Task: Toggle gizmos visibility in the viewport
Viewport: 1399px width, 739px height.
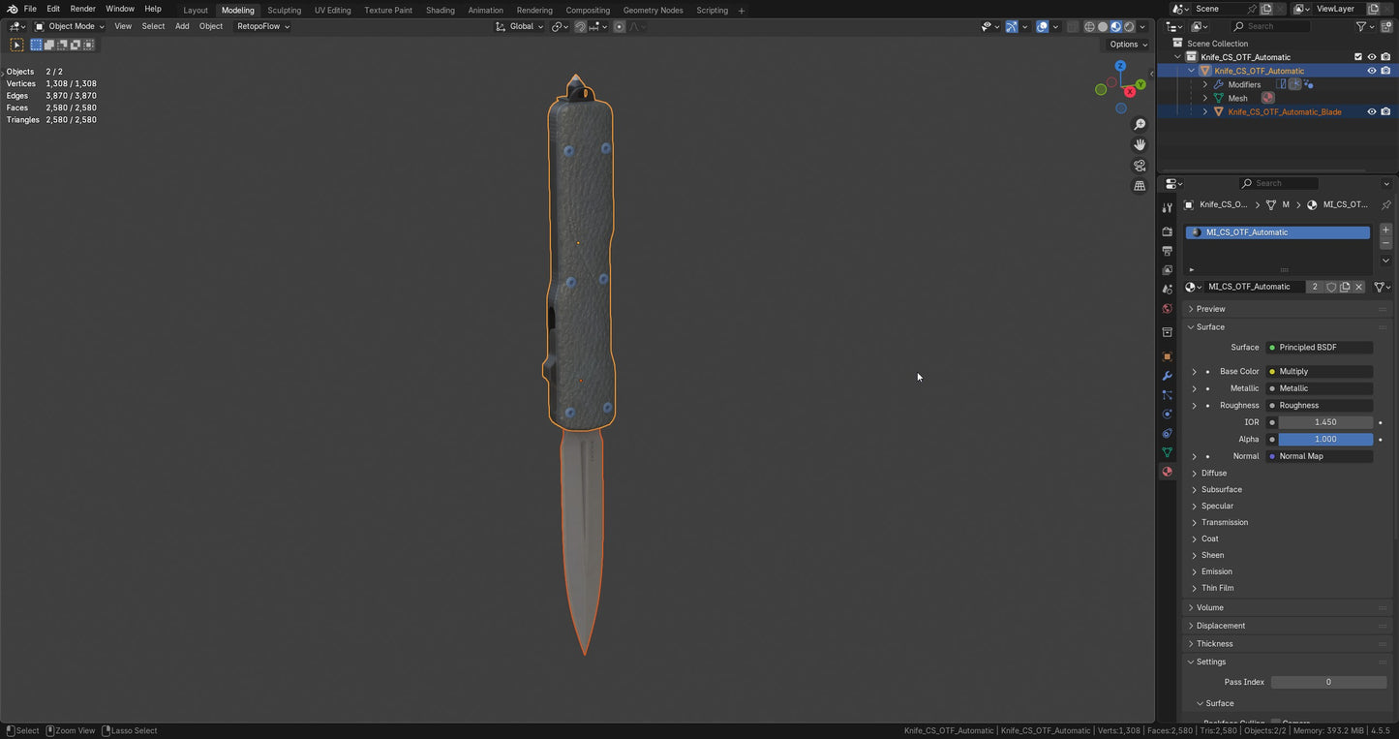Action: click(1012, 26)
